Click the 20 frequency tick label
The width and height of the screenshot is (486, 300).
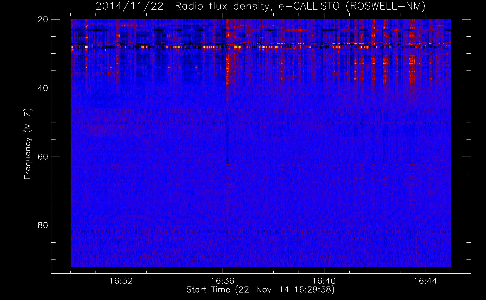43,19
